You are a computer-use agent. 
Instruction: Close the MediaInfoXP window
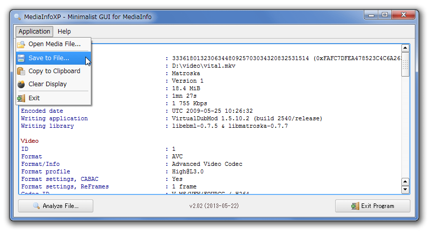coord(403,15)
